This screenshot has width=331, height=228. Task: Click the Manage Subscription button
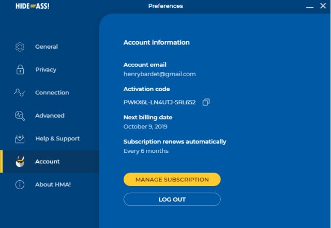[x=172, y=180]
